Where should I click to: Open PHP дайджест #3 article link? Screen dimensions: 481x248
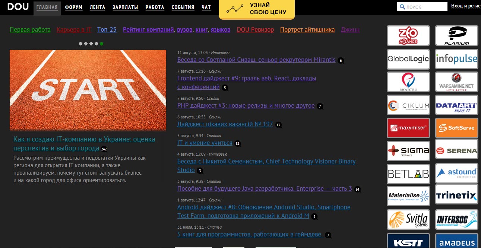click(x=246, y=106)
